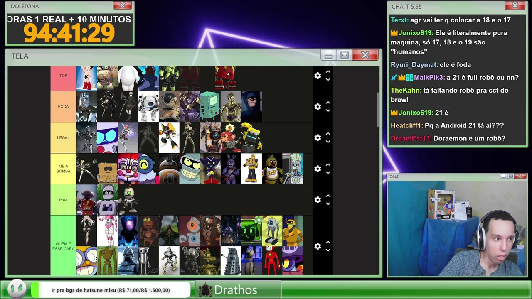The width and height of the screenshot is (532, 299).
Task: Move the FODA tier row up
Action: (328, 103)
